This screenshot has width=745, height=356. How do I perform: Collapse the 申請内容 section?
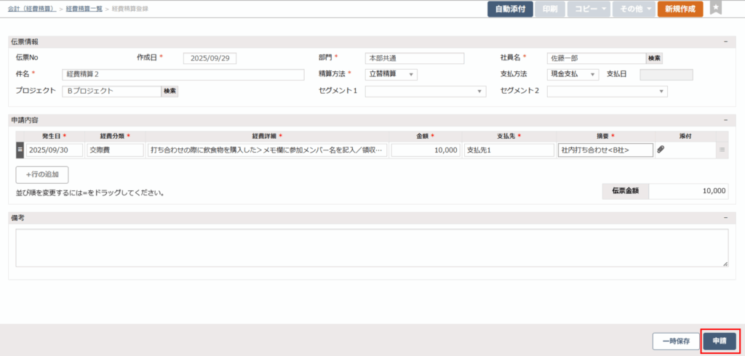(725, 119)
